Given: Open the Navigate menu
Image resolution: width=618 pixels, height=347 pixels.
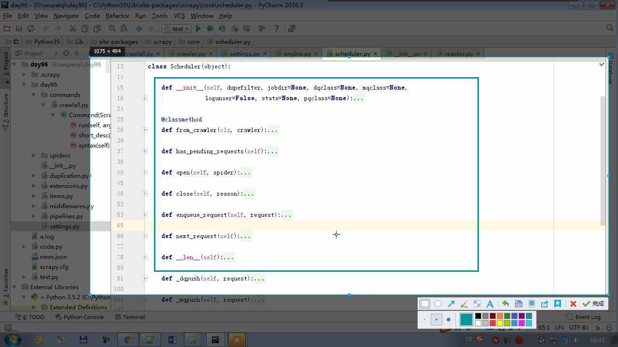Looking at the screenshot, I should pos(66,16).
